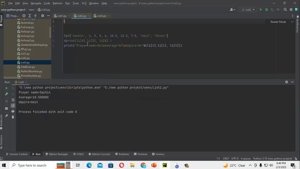The height and width of the screenshot is (169, 300).
Task: Start debugging with the green bug icon
Action: (x=266, y=9)
